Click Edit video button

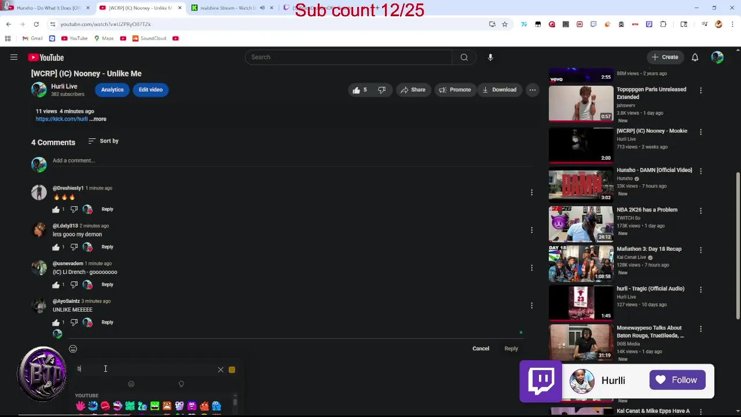151,90
